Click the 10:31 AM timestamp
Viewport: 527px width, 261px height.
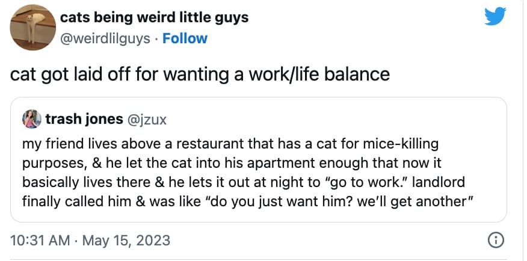39,241
